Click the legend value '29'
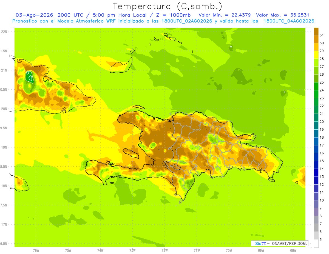329x254 pixels. point(322,51)
